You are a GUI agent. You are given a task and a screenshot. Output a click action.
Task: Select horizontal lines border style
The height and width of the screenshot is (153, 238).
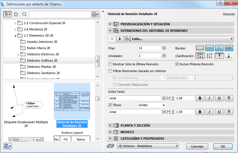coord(209,48)
